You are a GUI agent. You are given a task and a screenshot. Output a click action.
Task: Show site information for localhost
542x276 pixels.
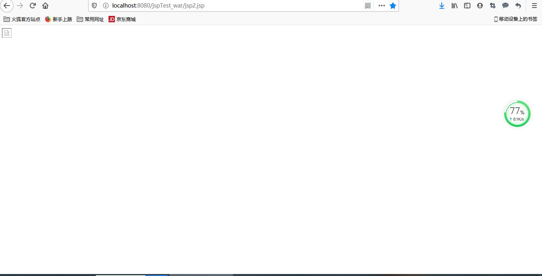[x=106, y=6]
